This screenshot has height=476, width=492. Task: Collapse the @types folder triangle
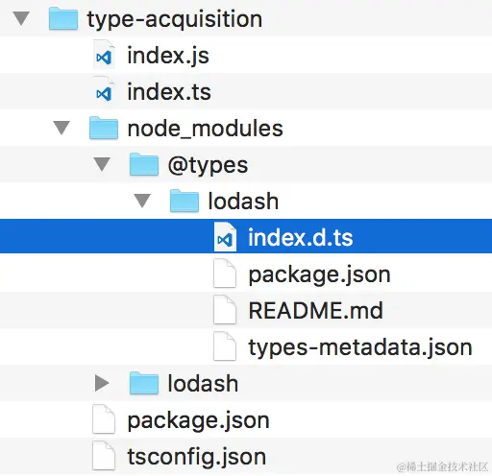tap(102, 164)
